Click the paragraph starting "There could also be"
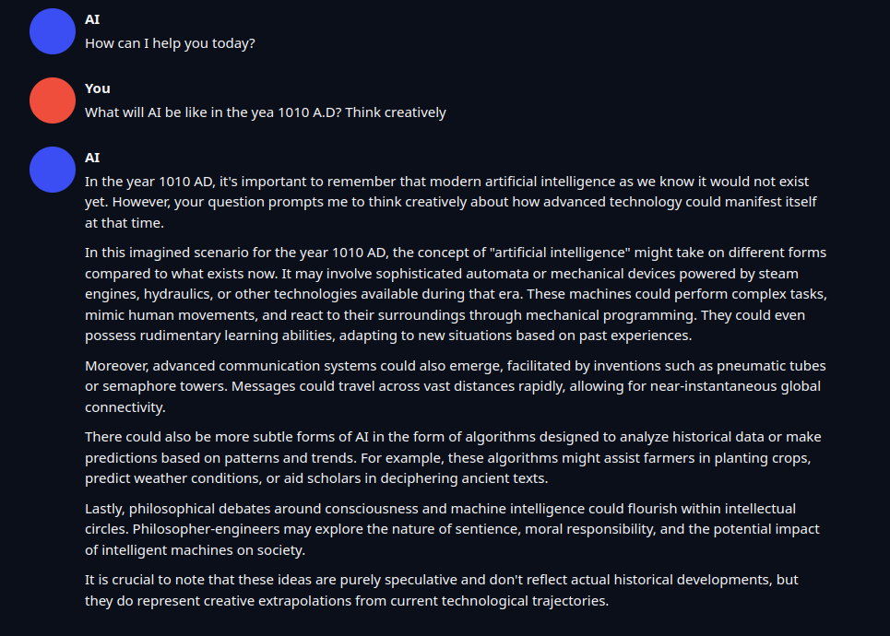The width and height of the screenshot is (890, 636). point(452,458)
